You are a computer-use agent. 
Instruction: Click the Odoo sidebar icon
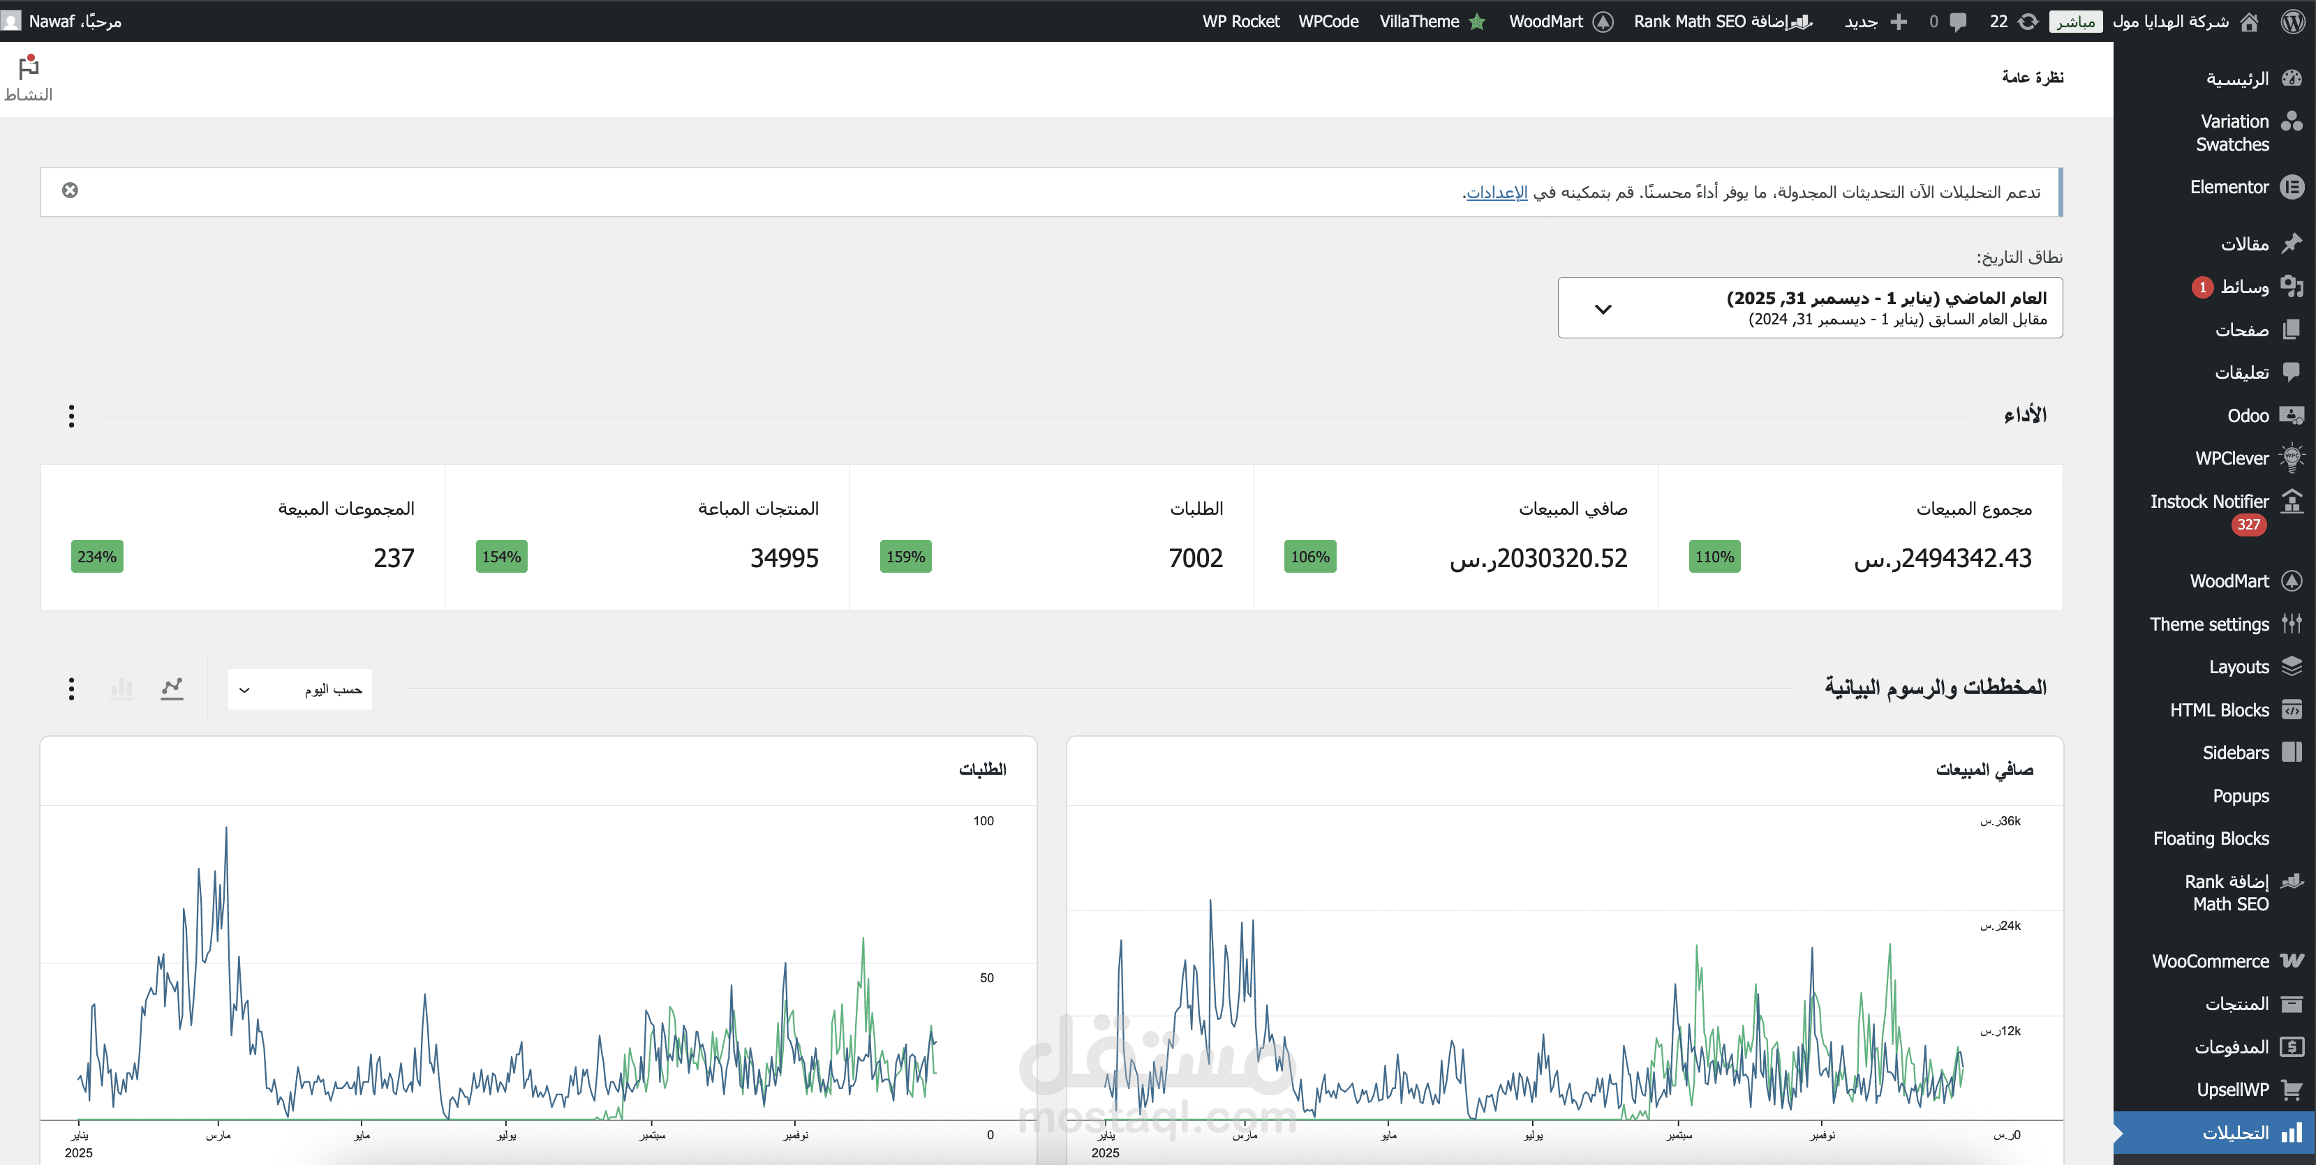2292,415
